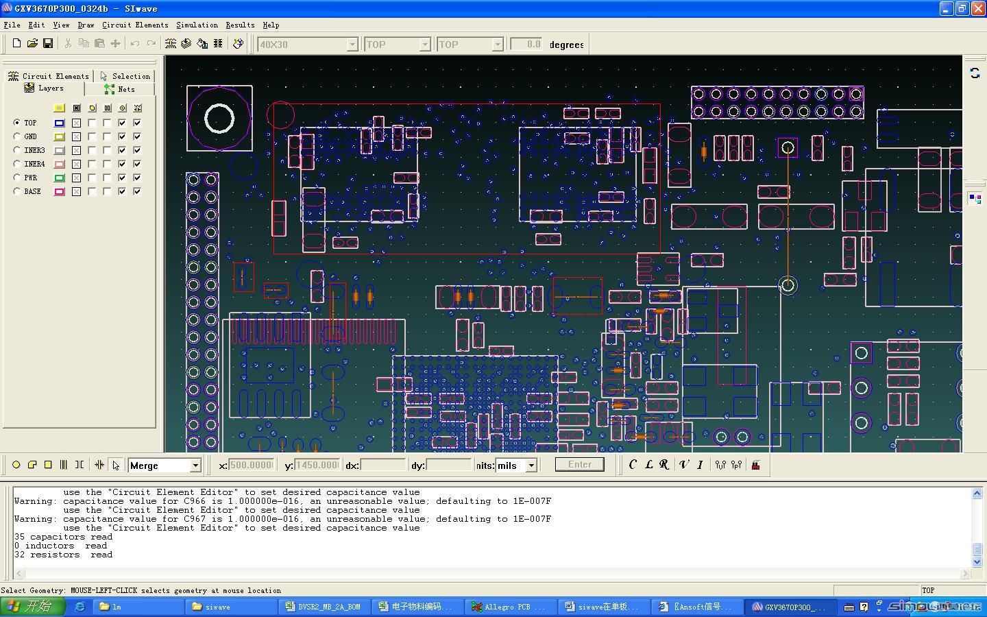Open the File menu
987x617 pixels.
coord(12,25)
